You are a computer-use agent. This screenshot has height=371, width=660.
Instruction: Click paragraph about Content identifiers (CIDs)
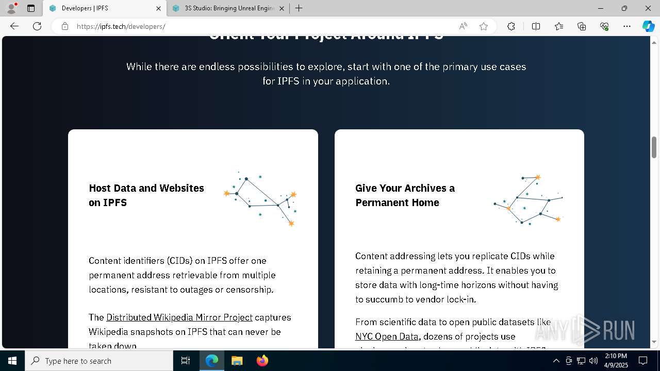point(182,275)
